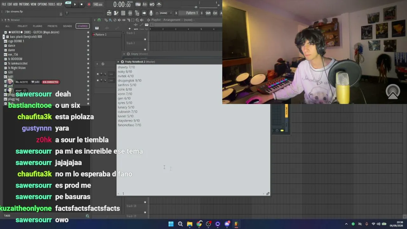Open the Fruity NoteBook 2 plugin menu arrow
The height and width of the screenshot is (229, 407).
pos(118,62)
